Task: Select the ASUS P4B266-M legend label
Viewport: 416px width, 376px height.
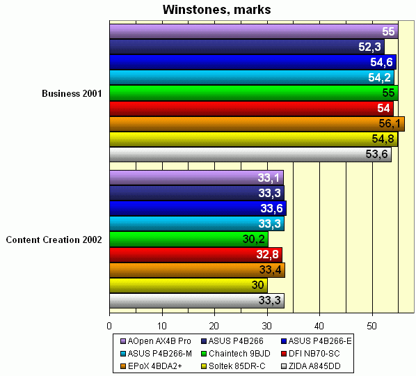Action: pyautogui.click(x=160, y=354)
